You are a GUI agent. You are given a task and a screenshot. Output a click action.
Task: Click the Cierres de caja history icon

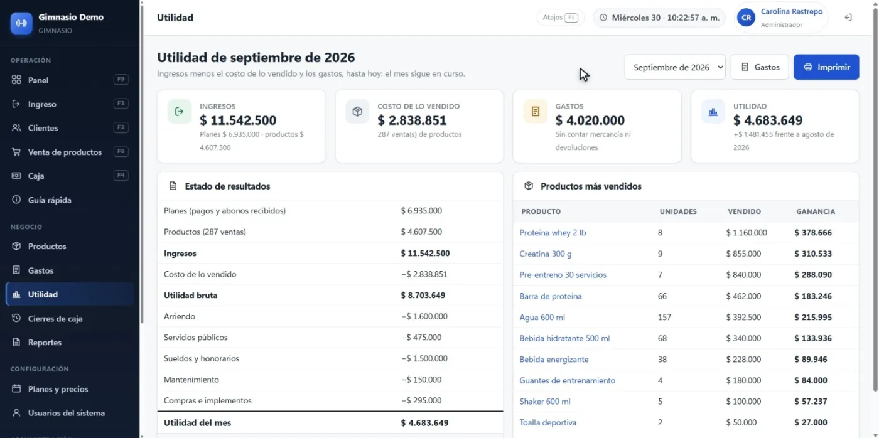click(16, 319)
